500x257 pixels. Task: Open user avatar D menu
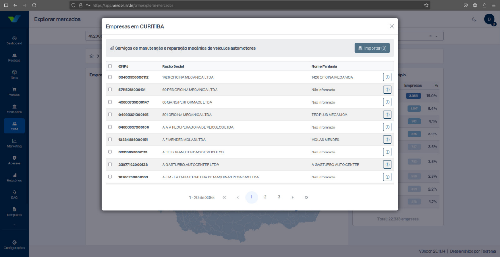489,19
